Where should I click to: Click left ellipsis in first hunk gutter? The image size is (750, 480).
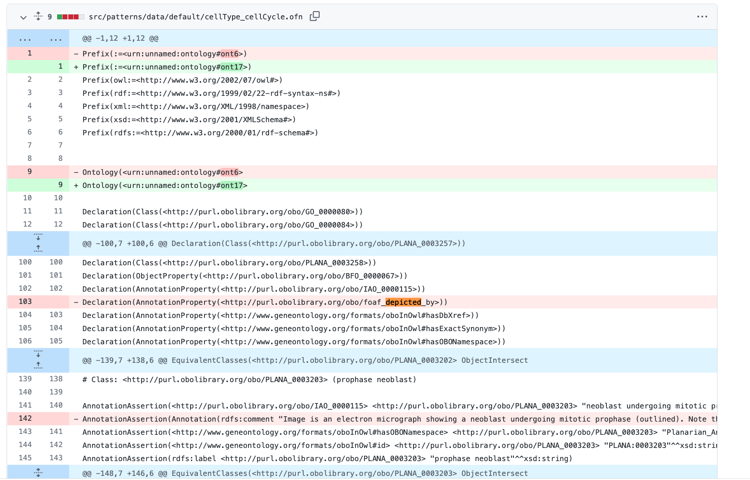pos(25,39)
